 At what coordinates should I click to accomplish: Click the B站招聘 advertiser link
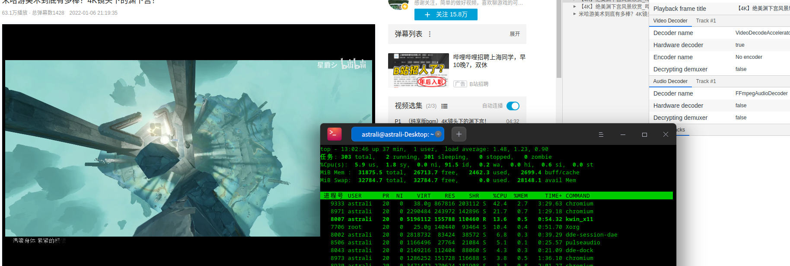pyautogui.click(x=479, y=84)
